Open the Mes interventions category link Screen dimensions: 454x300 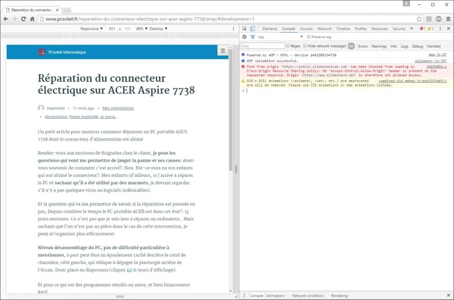point(118,108)
